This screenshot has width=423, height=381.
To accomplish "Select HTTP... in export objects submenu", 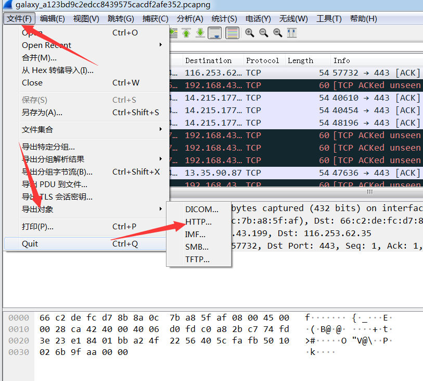I will click(x=199, y=222).
